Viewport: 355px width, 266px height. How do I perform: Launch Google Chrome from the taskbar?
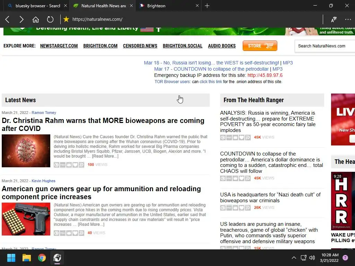42,258
